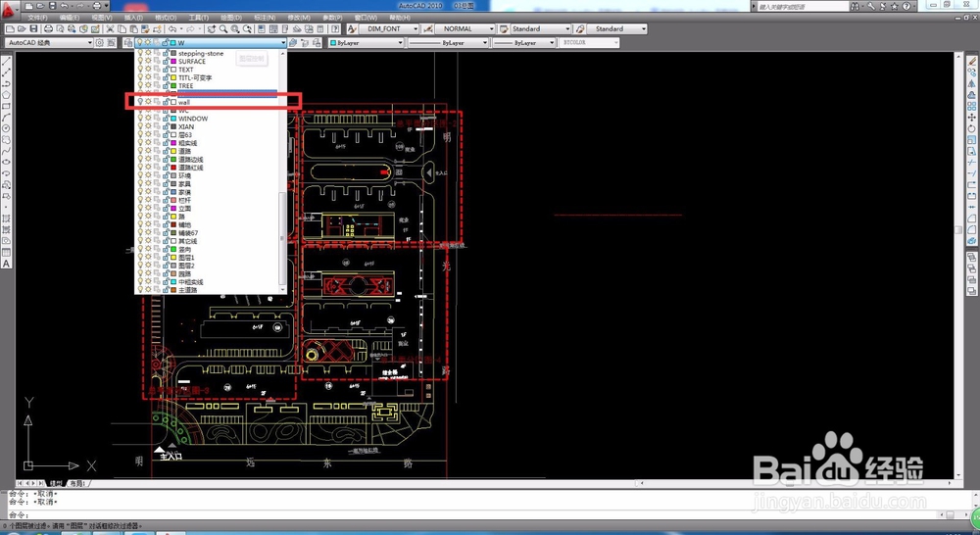The width and height of the screenshot is (980, 535).
Task: Open the ByLayer linetype dropdown
Action: [x=484, y=42]
